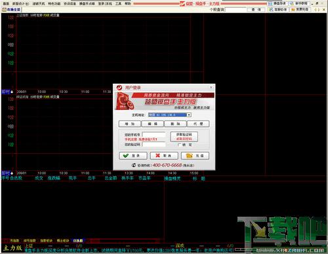
Task: Open the Tools menu in menu bar
Action: [118, 3]
